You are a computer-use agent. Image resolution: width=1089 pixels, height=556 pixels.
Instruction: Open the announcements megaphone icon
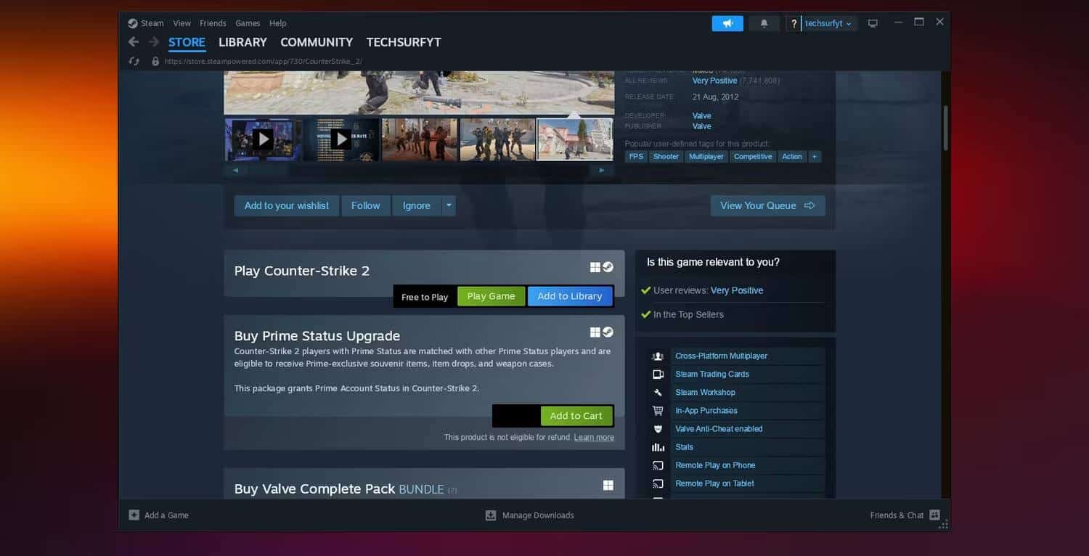click(727, 23)
